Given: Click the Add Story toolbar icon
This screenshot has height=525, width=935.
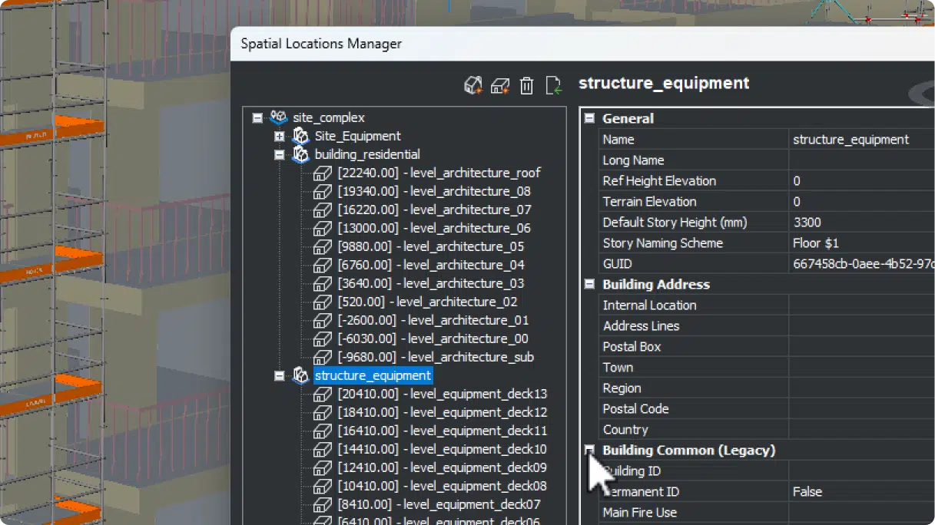Looking at the screenshot, I should (x=500, y=85).
